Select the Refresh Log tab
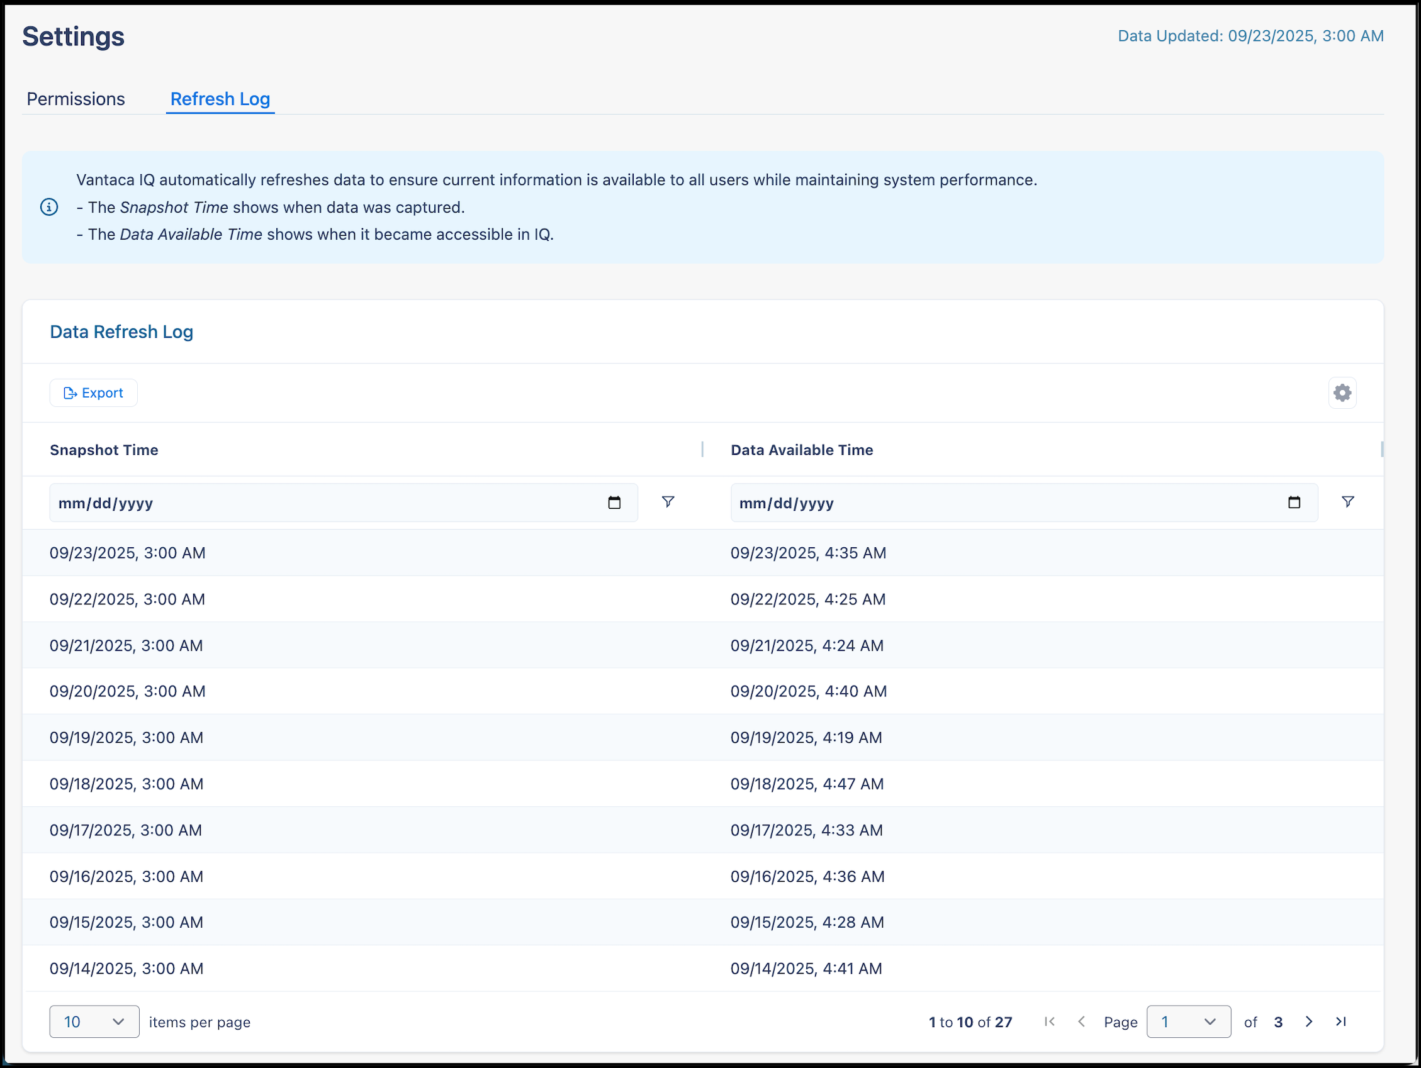 coord(220,99)
